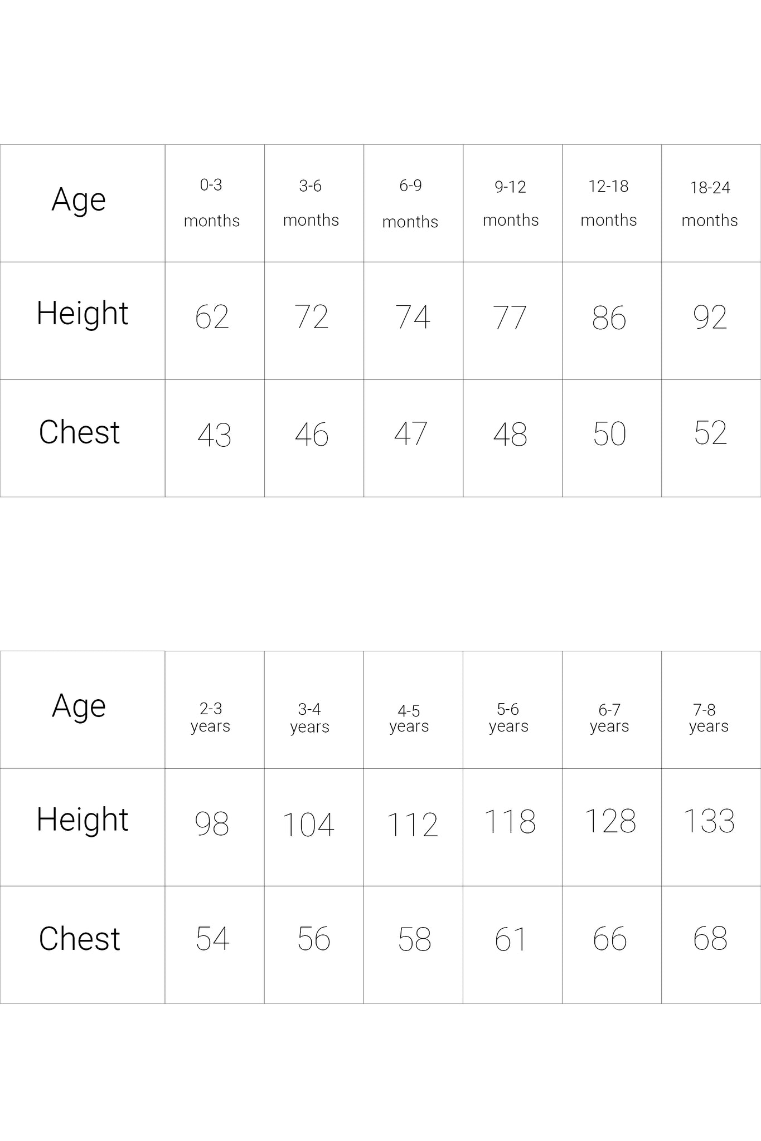This screenshot has height=1141, width=761.
Task: Click the 0-3 months age cell
Action: [x=212, y=203]
